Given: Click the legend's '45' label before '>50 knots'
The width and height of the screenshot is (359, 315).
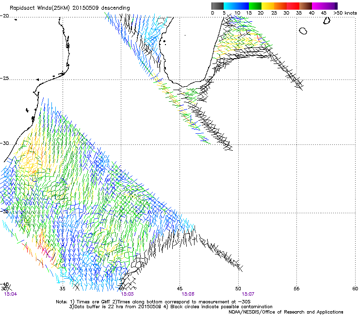Looking at the screenshot, I should coord(324,13).
